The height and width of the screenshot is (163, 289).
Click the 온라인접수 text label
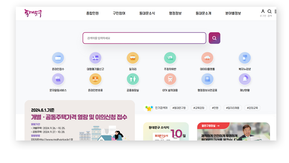[58, 69]
